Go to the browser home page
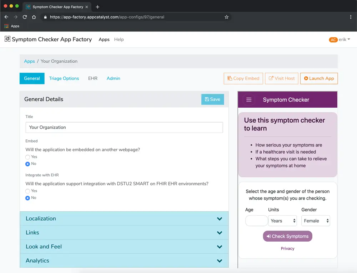This screenshot has height=273, width=357. coord(34,17)
